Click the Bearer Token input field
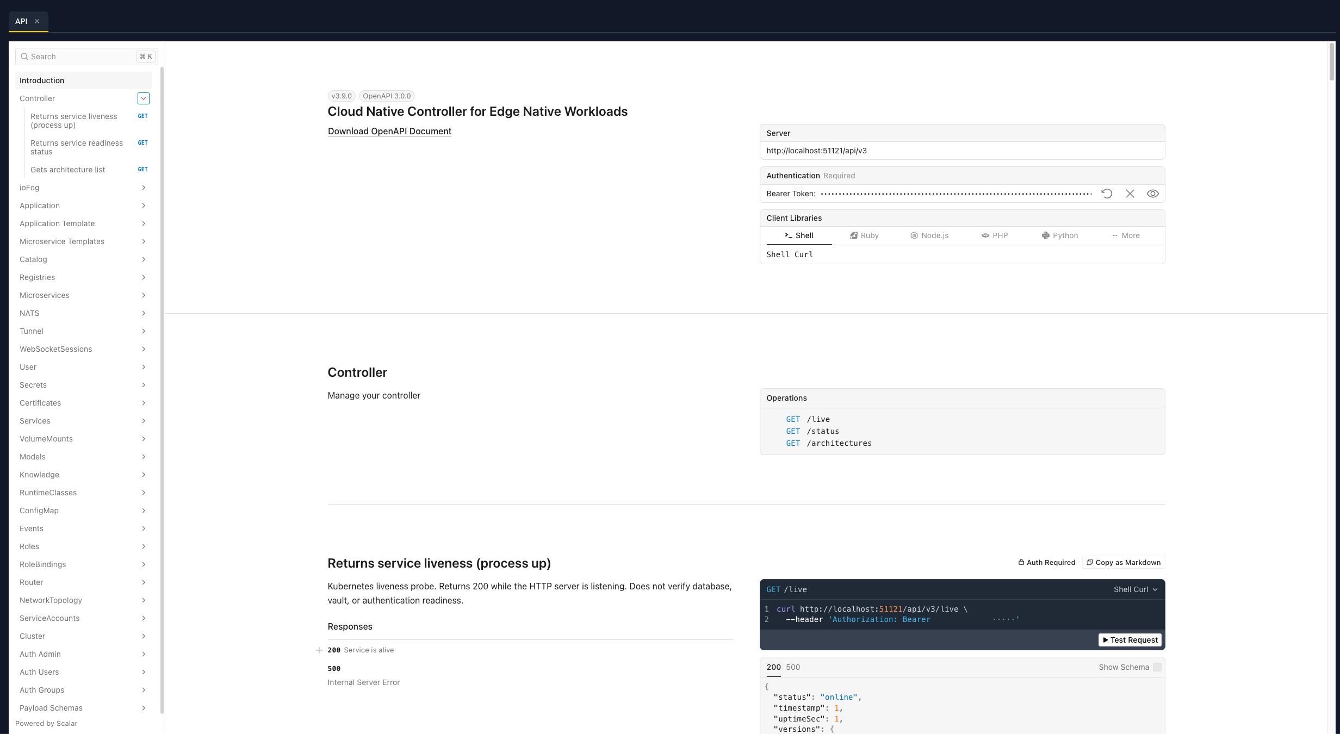The height and width of the screenshot is (734, 1340). click(x=956, y=194)
